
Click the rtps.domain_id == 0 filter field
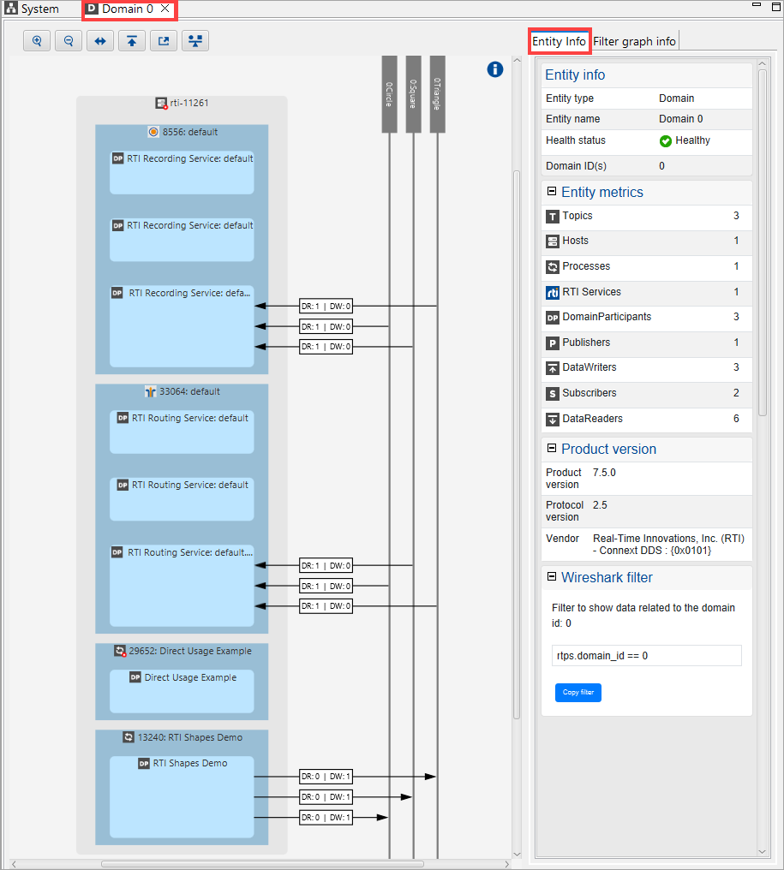pyautogui.click(x=646, y=656)
